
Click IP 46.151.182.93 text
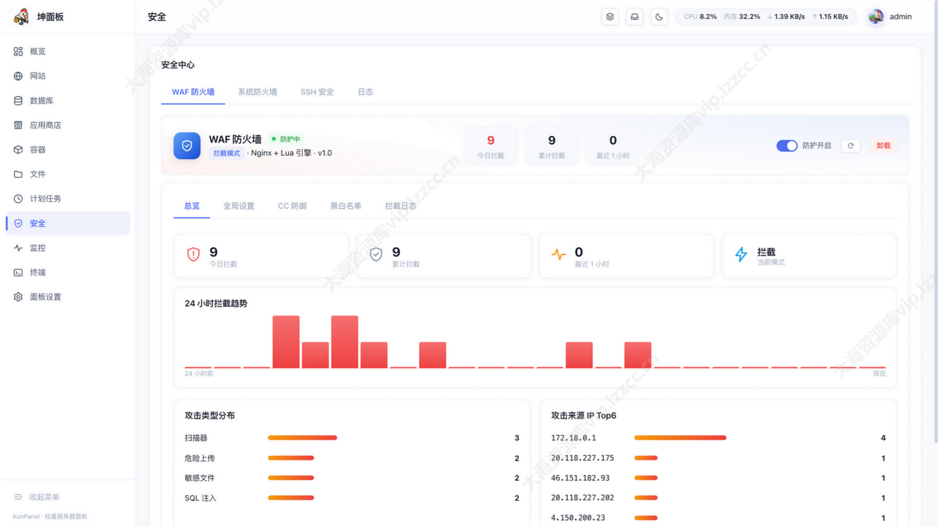(580, 478)
